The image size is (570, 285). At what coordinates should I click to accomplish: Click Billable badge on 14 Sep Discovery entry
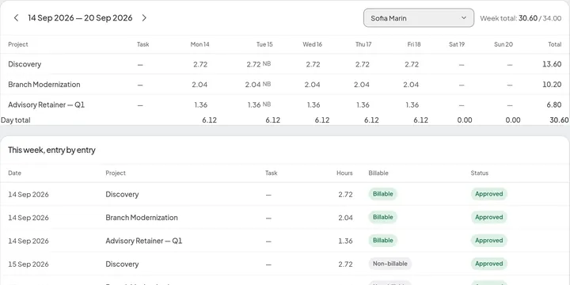(383, 194)
